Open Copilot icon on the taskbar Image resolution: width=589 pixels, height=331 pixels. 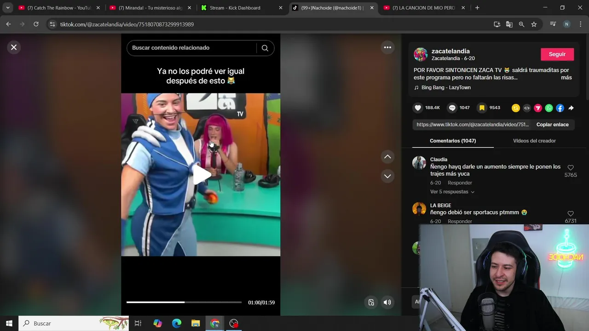tap(158, 323)
